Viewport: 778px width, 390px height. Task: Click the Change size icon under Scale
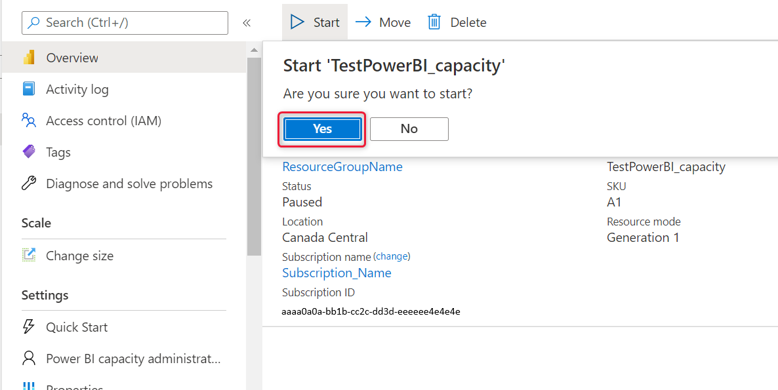[x=29, y=256]
